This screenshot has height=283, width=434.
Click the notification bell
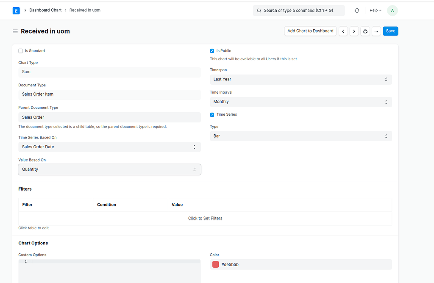coord(357,10)
